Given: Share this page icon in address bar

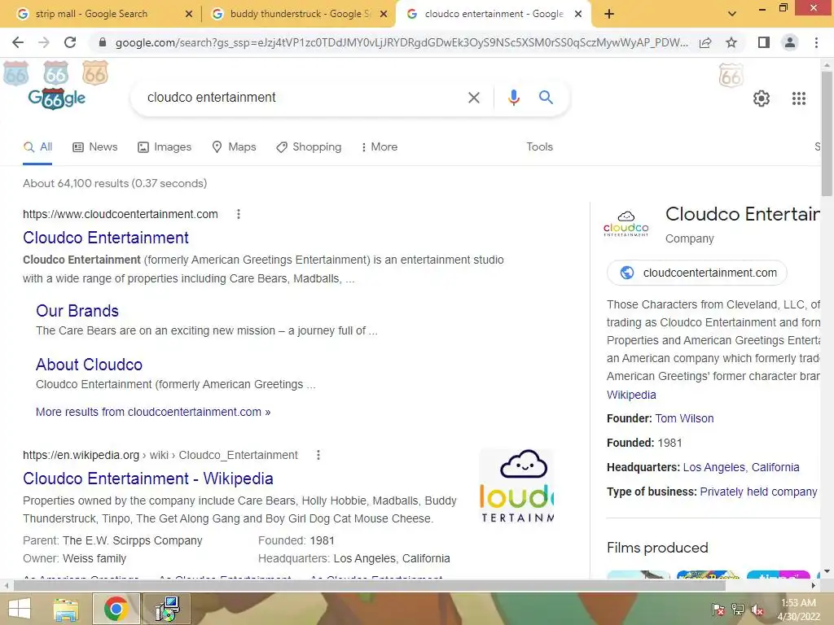Looking at the screenshot, I should [x=705, y=42].
